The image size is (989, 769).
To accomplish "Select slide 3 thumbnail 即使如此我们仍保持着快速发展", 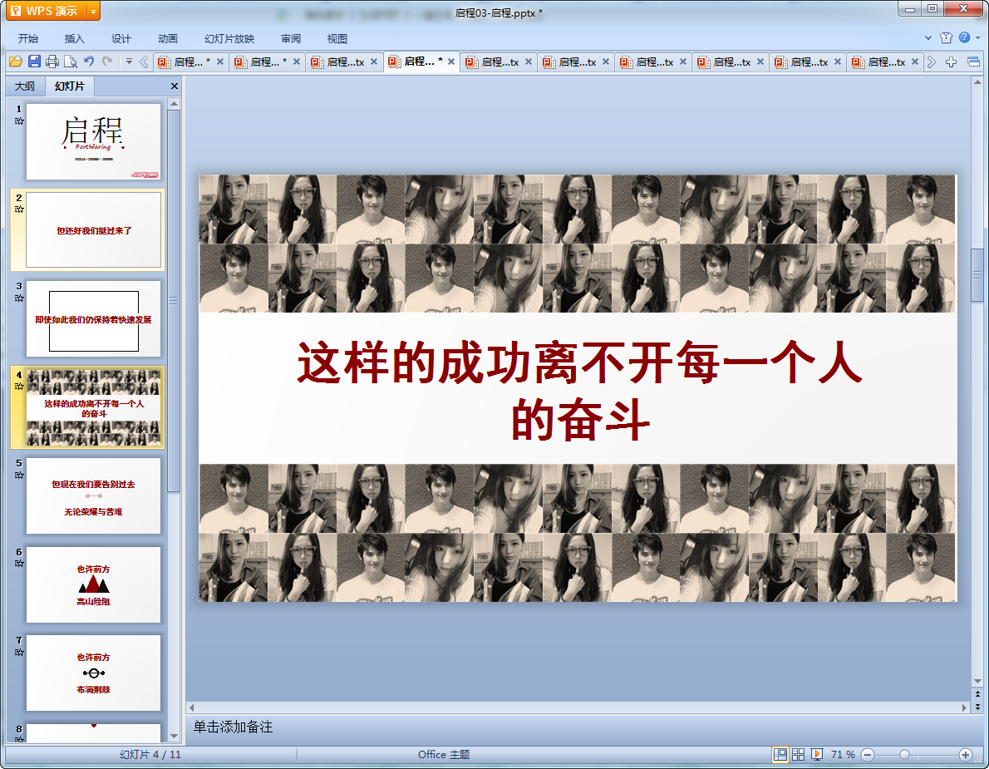I will click(x=93, y=319).
